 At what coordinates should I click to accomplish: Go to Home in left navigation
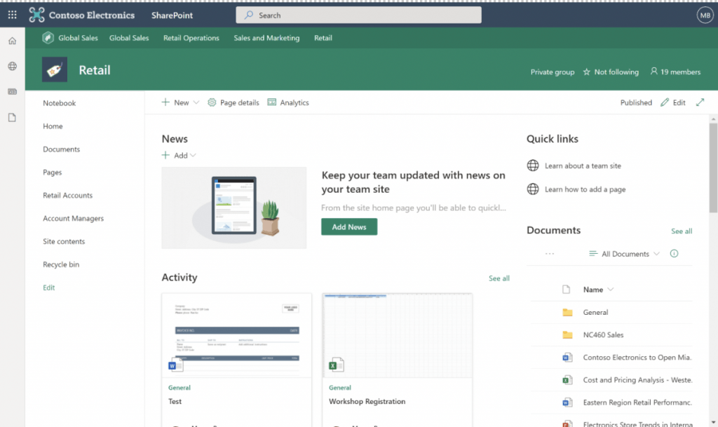53,126
